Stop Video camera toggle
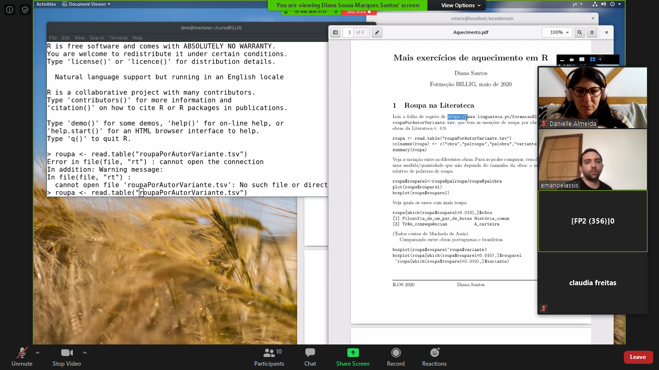The width and height of the screenshot is (659, 370). coord(67,357)
